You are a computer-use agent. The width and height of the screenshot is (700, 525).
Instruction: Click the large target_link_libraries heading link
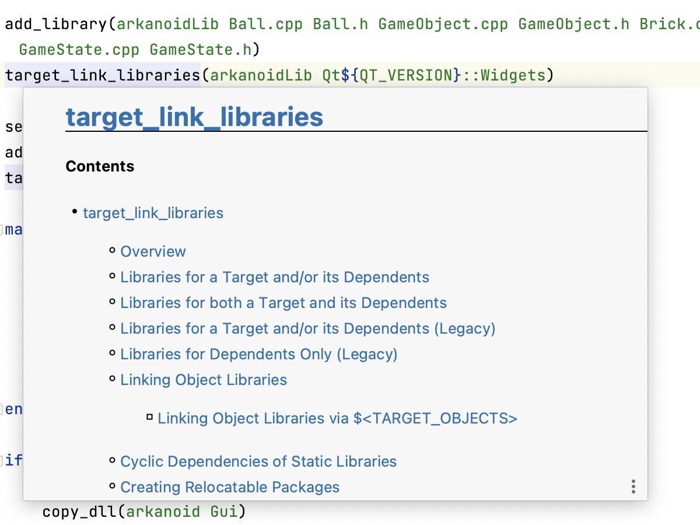coord(194,117)
